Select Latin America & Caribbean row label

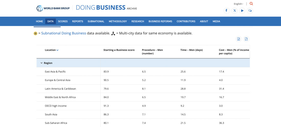tap(60, 89)
